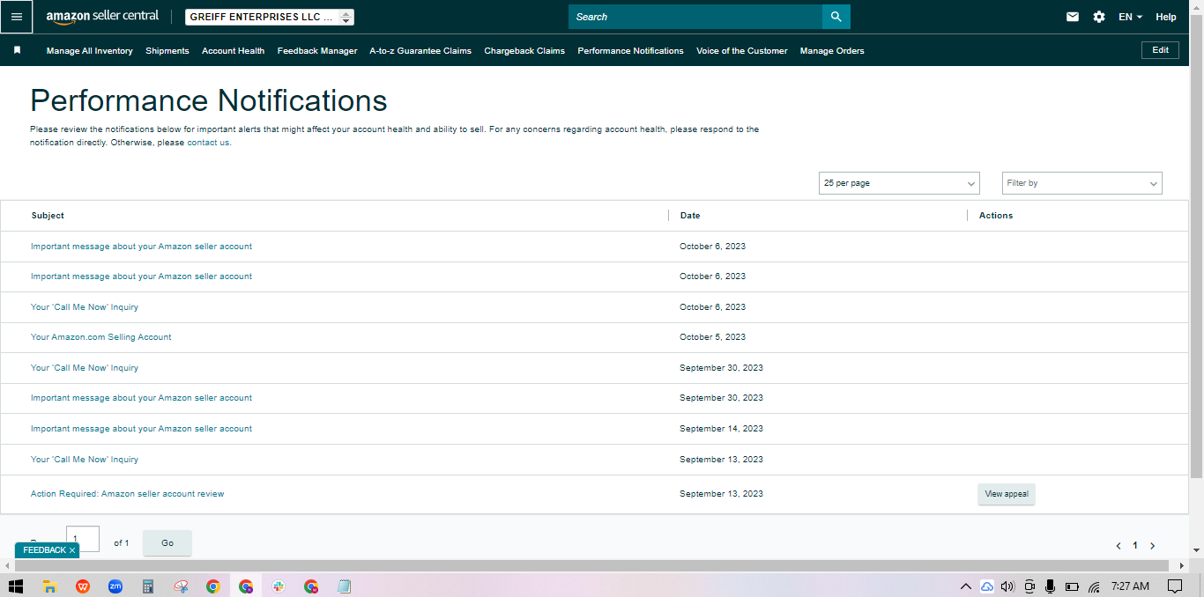Close the FEEDBACK tab with its X
Screen dimensions: 1204x597
72,550
